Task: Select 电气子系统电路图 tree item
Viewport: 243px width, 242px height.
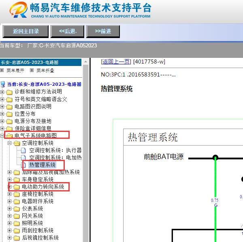Action: click(36, 136)
